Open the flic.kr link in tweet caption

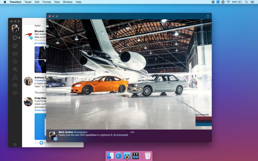click(120, 135)
